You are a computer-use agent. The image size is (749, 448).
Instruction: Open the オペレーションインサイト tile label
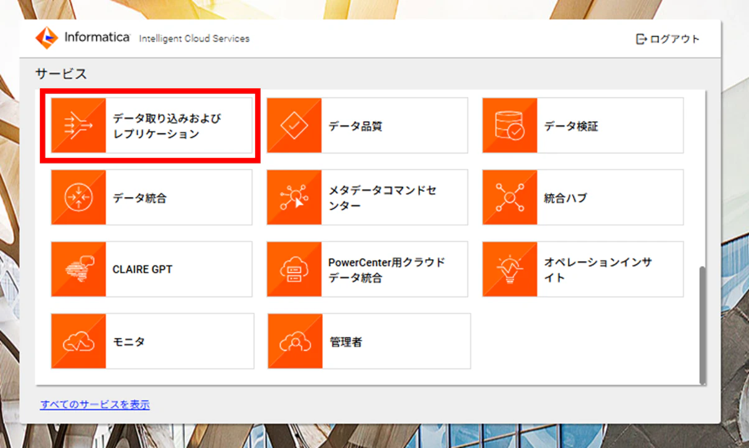point(598,270)
